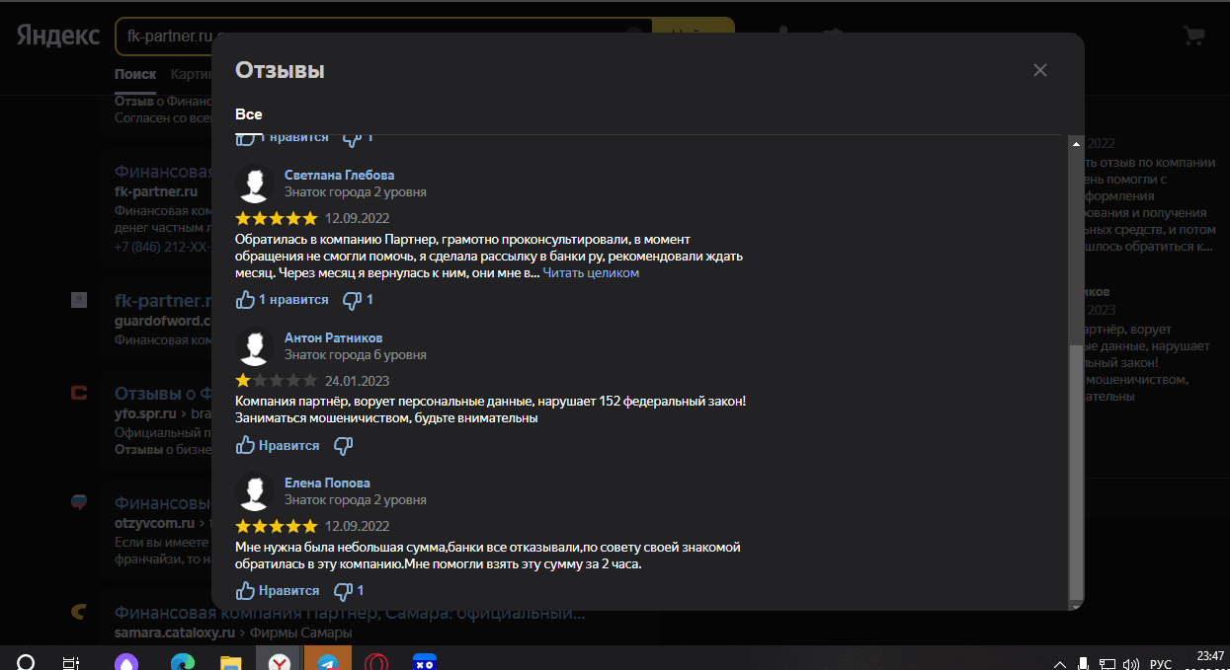Click Антон Ратников's avatar picture
1230x670 pixels.
pyautogui.click(x=256, y=346)
